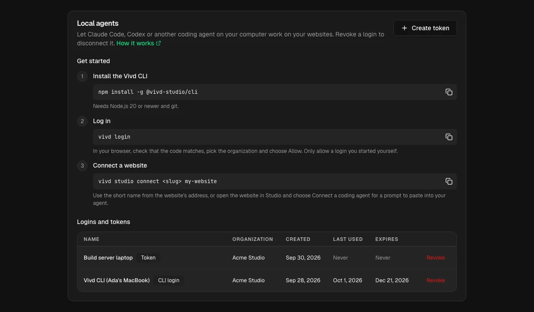
Task: Click the Build server laptop name
Action: 108,258
